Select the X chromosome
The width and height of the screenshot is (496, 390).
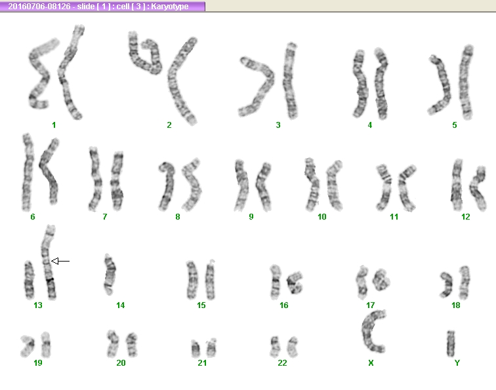coord(374,332)
